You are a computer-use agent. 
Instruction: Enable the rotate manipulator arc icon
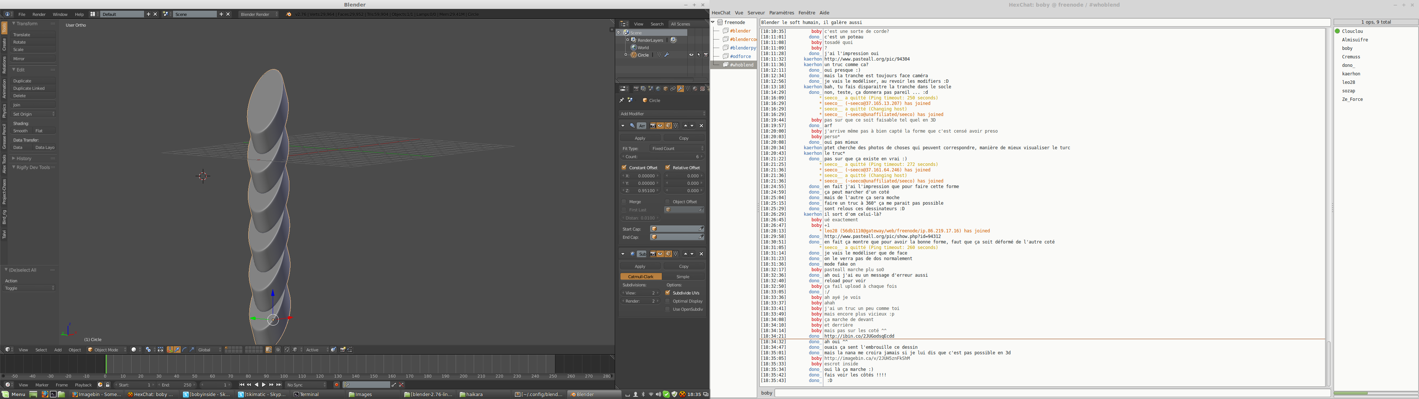[x=184, y=349]
